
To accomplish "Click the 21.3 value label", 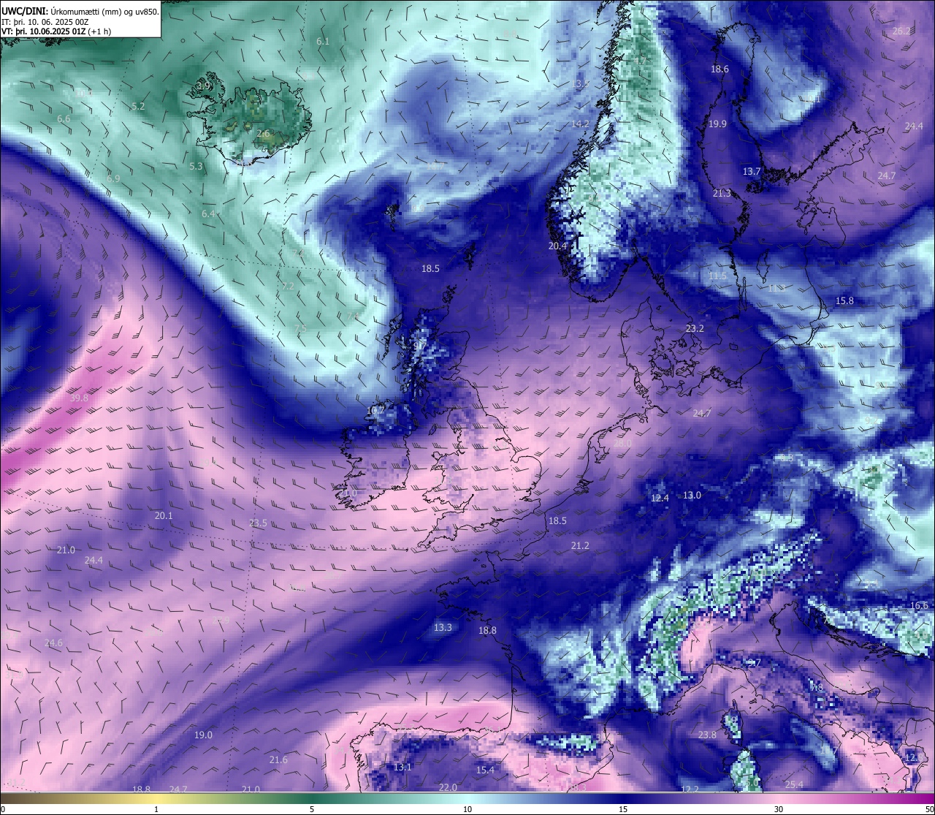I will (x=722, y=194).
